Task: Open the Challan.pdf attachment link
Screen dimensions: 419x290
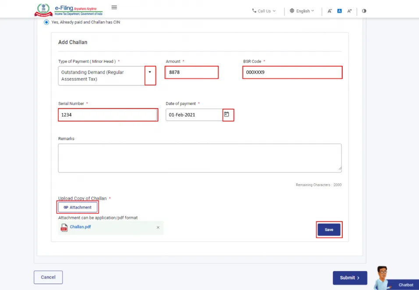Action: (80, 227)
